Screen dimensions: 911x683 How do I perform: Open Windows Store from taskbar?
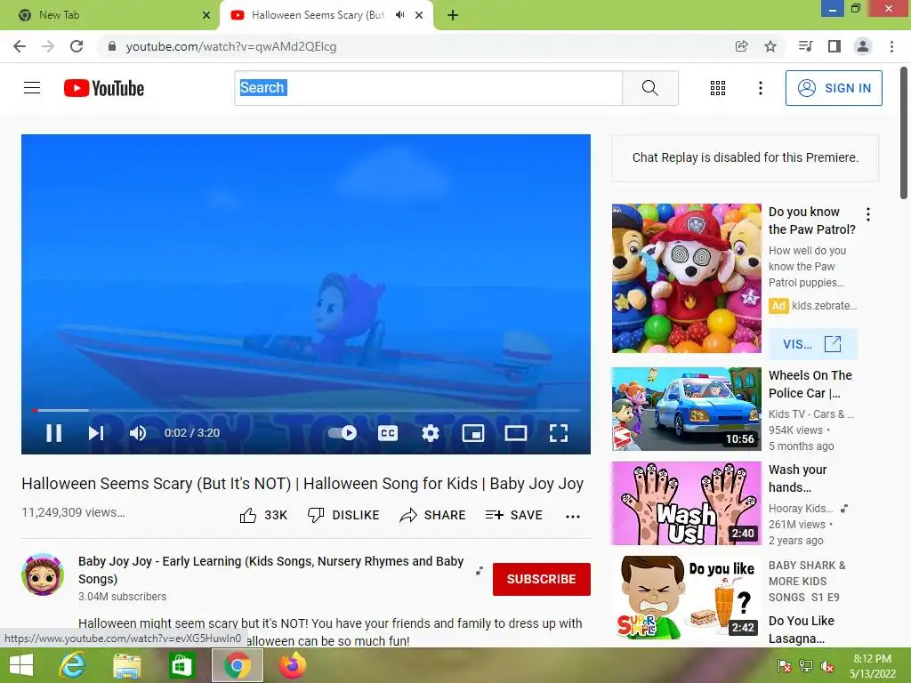181,665
